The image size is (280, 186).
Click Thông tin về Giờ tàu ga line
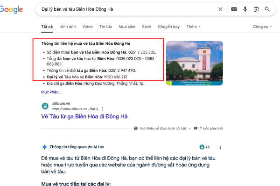tap(91, 70)
